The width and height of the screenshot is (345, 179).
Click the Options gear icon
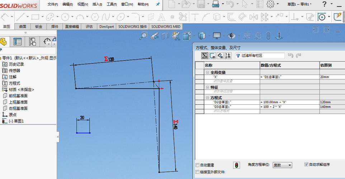[x=270, y=4]
